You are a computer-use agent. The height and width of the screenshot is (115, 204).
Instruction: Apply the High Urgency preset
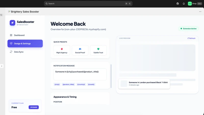tap(62, 50)
